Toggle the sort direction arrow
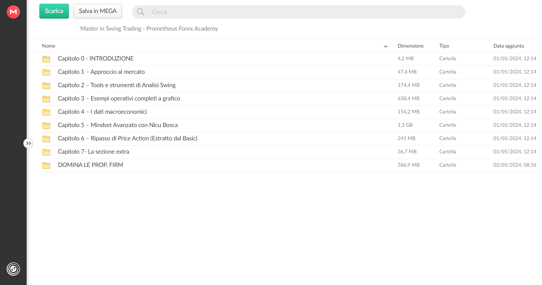This screenshot has height=285, width=542. point(386,46)
